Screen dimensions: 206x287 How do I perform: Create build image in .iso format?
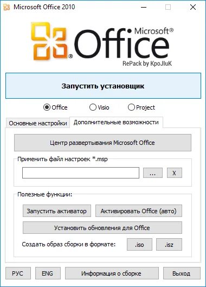pos(139,244)
